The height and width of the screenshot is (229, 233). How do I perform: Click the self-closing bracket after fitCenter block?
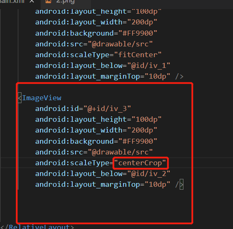179,77
